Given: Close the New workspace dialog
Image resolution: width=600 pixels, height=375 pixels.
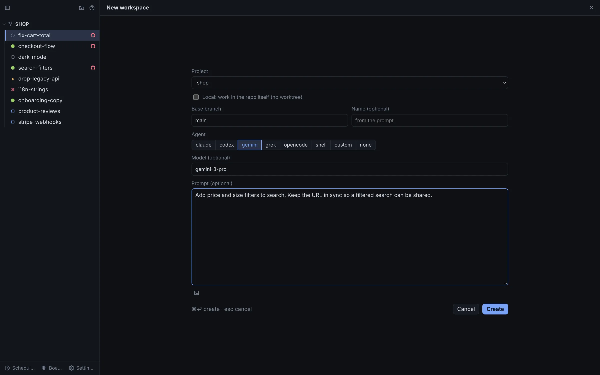Looking at the screenshot, I should click(x=591, y=8).
